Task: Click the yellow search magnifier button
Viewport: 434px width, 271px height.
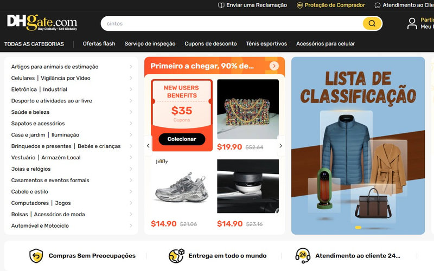Action: point(372,23)
